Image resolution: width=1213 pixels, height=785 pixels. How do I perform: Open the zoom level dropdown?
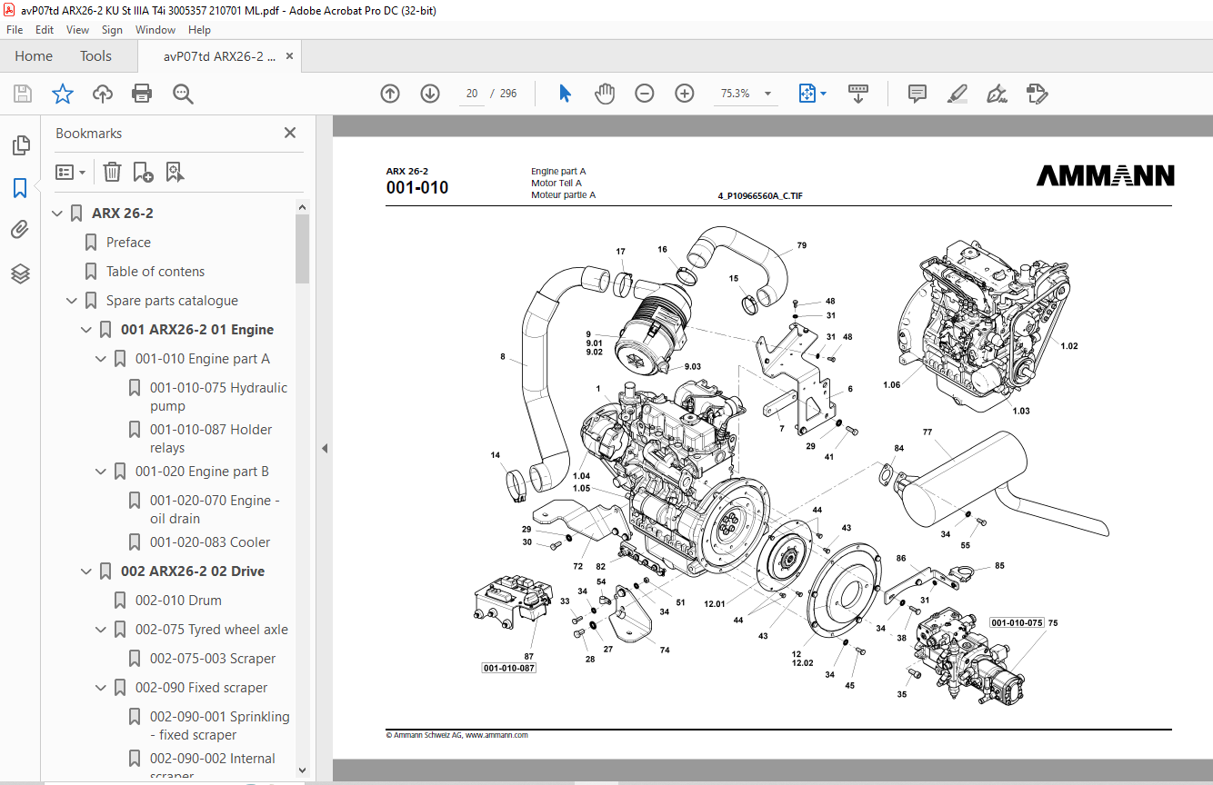767,94
